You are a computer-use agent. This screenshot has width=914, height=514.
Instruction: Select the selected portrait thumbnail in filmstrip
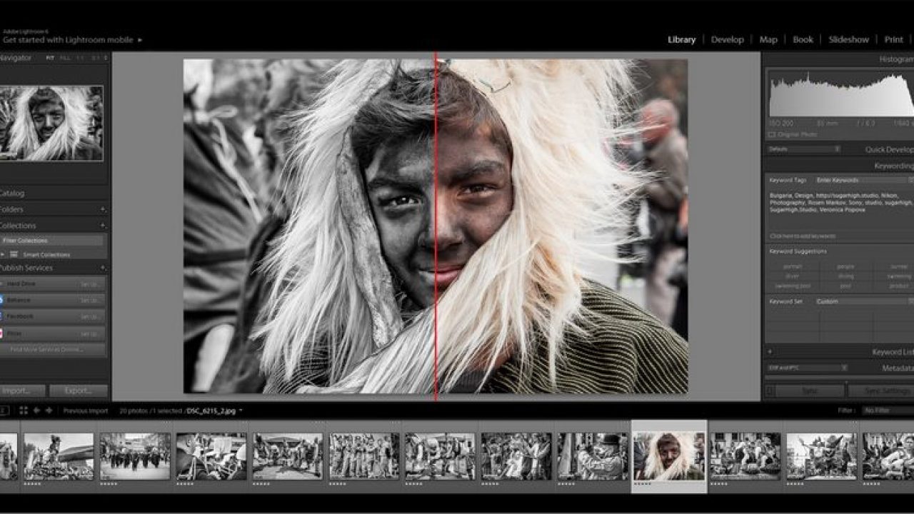pos(669,456)
